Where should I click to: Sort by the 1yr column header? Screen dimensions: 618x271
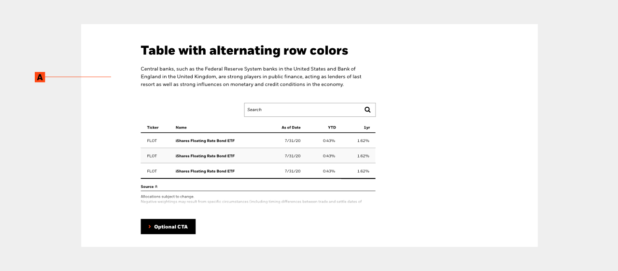pyautogui.click(x=367, y=128)
